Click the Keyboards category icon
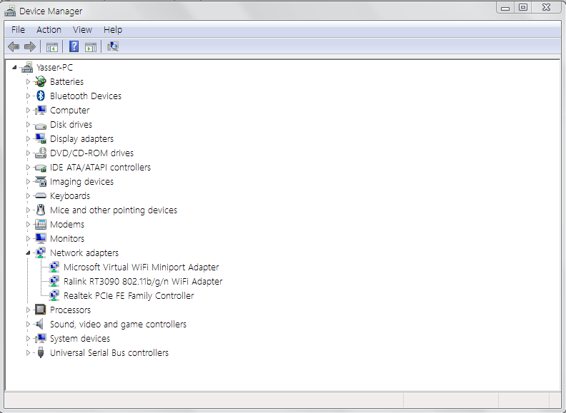 click(x=41, y=195)
